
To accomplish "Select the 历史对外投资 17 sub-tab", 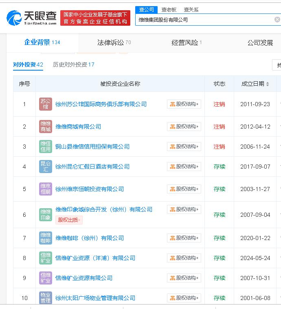I will (74, 64).
